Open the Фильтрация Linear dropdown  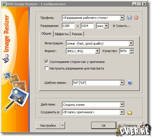click(131, 43)
